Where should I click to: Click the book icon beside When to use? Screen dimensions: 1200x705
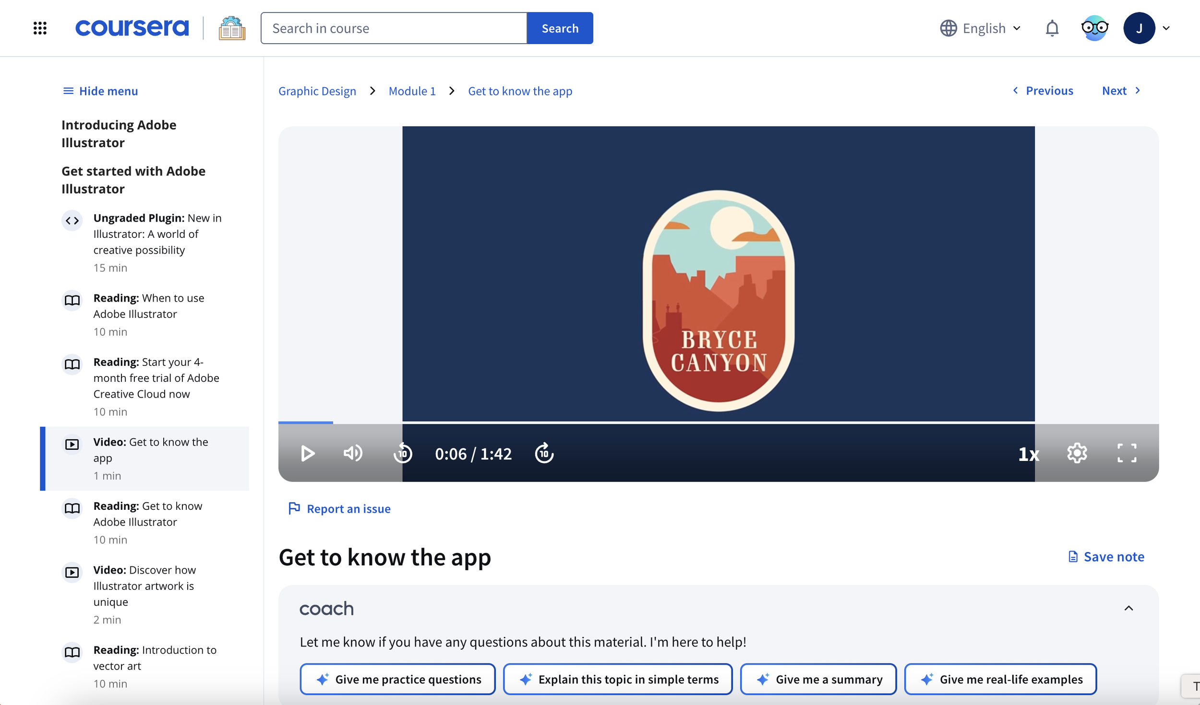click(x=72, y=300)
